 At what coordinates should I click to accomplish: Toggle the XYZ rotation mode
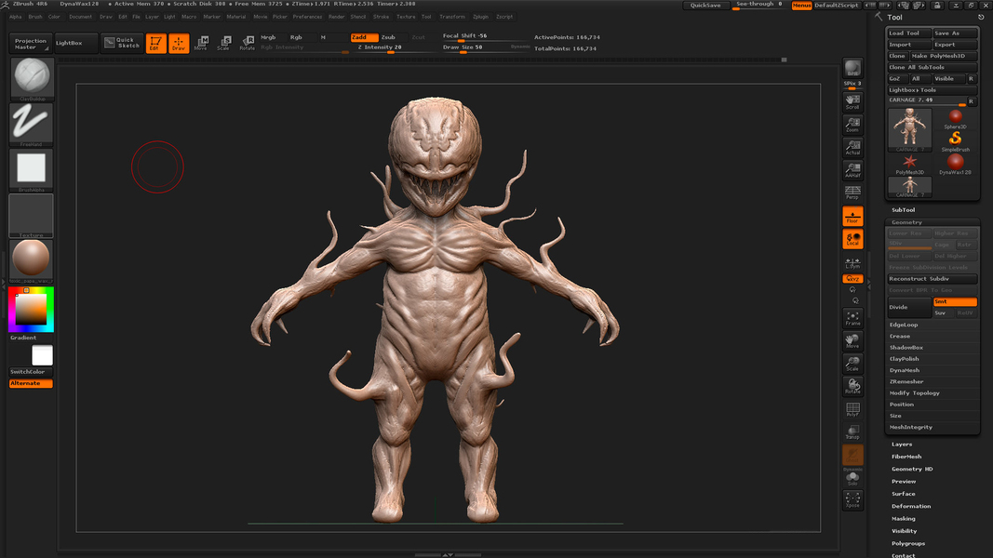point(852,279)
